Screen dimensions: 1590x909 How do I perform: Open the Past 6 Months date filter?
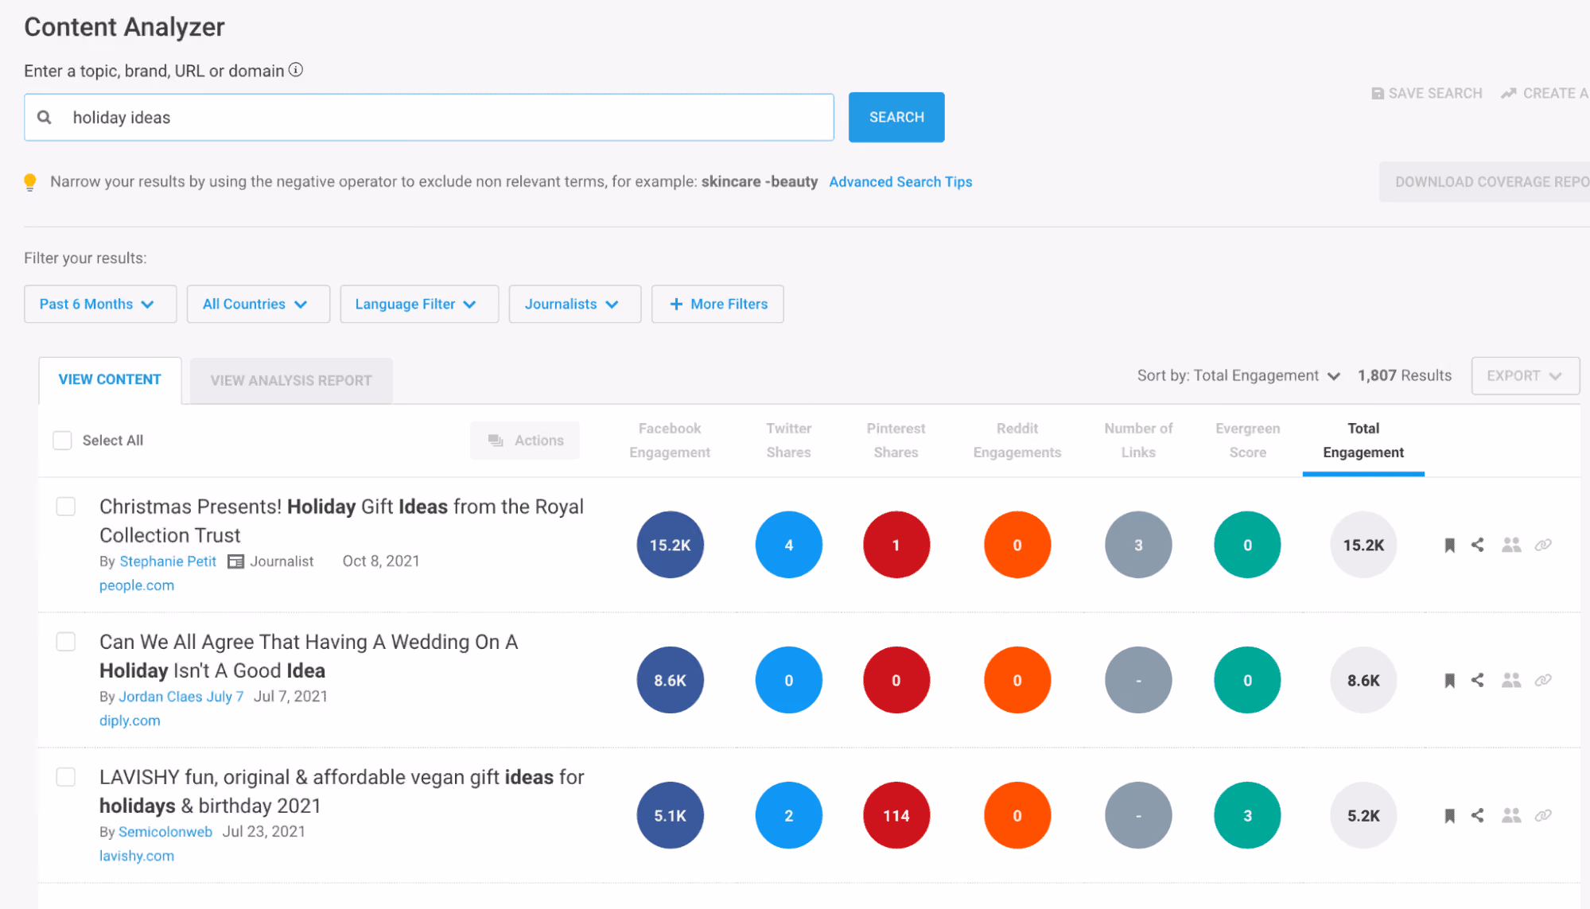click(x=100, y=304)
